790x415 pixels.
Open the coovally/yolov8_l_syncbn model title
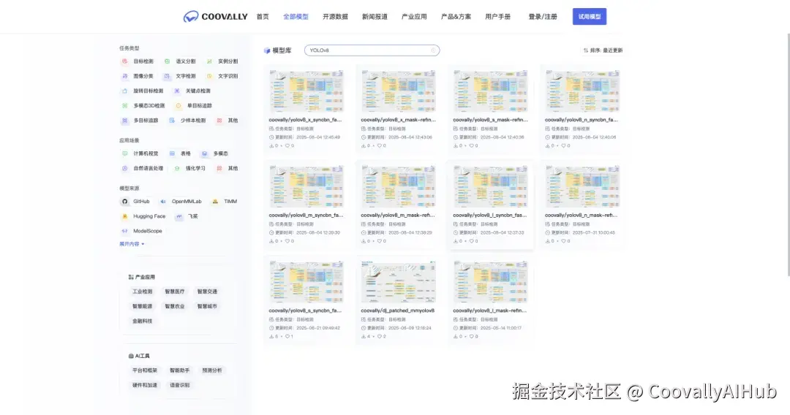[x=489, y=216]
